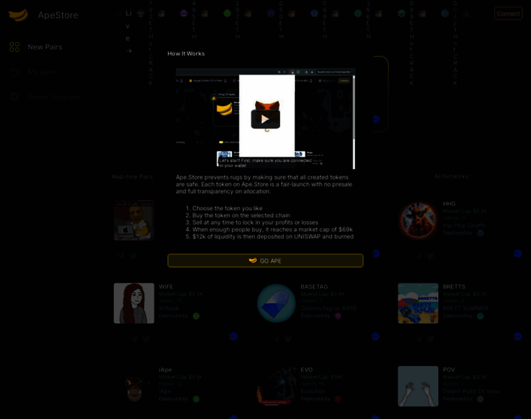The image size is (531, 419).
Task: Click 'Clothes tag on BASE' description
Action: click(x=329, y=309)
